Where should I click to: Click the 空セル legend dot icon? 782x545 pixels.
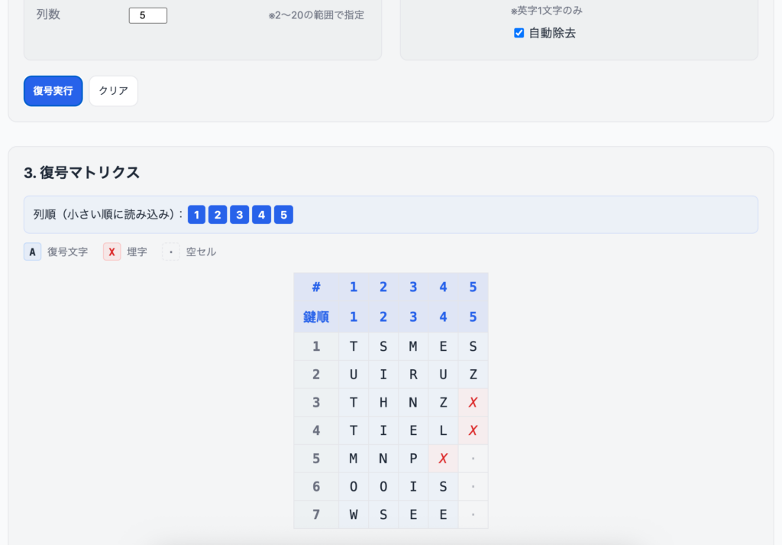[x=171, y=251]
